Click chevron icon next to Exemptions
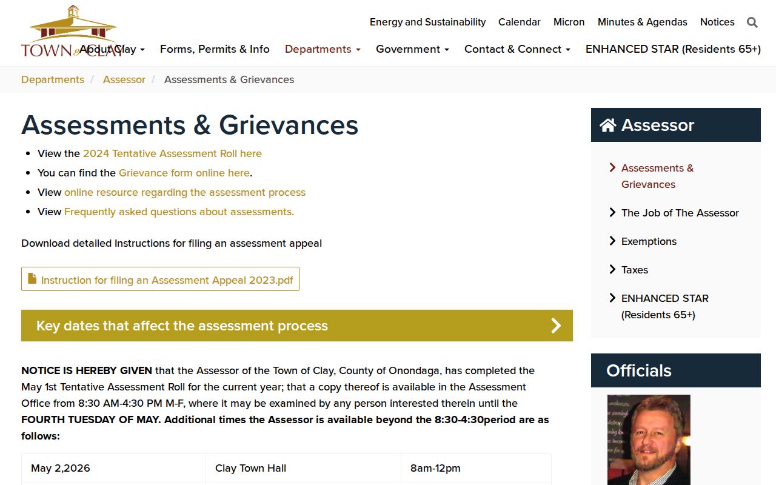This screenshot has width=776, height=485. tap(612, 241)
